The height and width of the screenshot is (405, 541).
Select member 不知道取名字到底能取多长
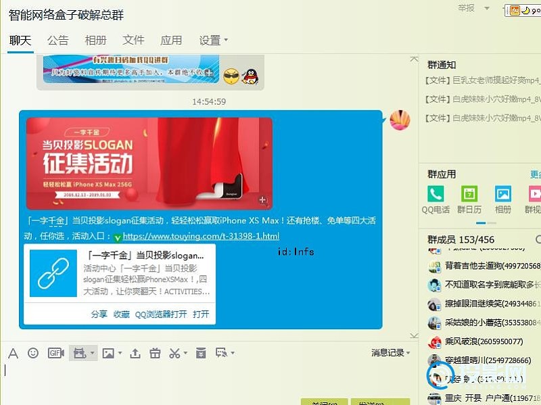click(484, 285)
